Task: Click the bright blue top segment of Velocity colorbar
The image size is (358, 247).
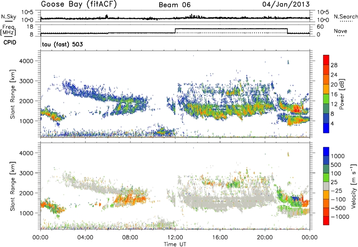Action: [x=326, y=152]
